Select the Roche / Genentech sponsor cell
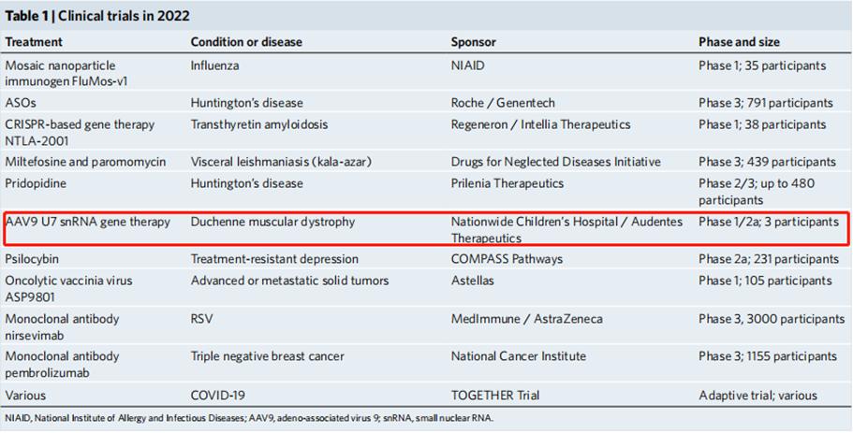Screen dimensions: 853x433 (x=503, y=103)
